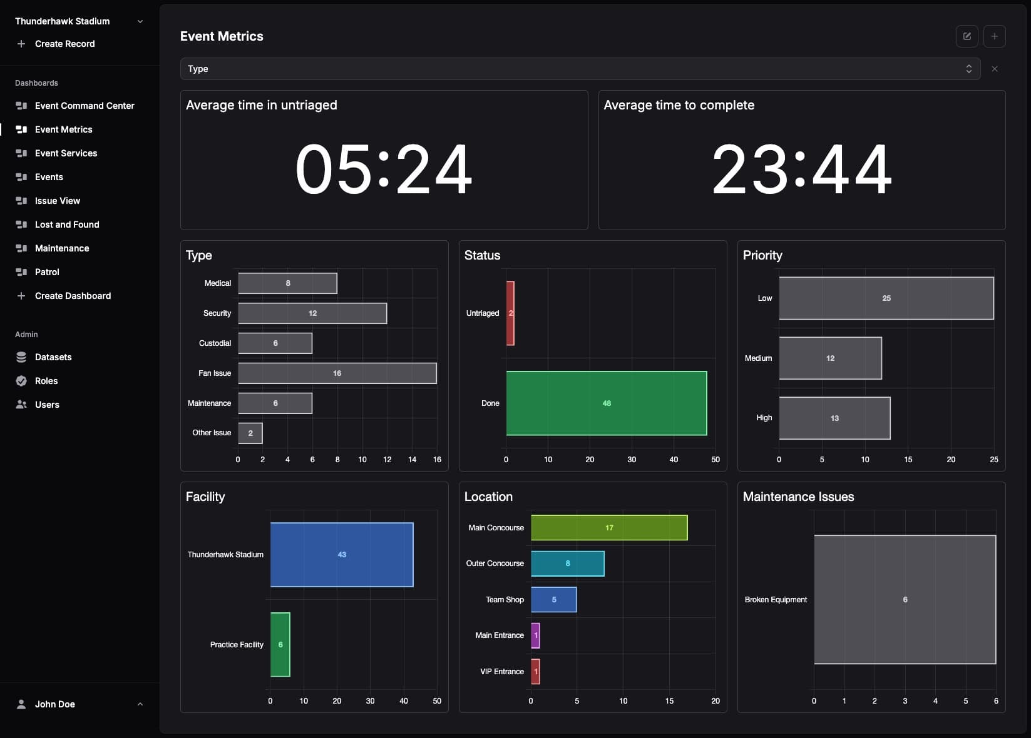Click the Lost and Found dashboard icon

(21, 225)
